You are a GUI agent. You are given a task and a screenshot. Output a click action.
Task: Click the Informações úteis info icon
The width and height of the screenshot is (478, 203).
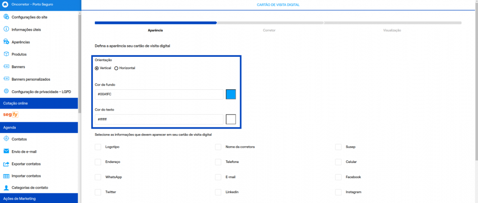6,29
